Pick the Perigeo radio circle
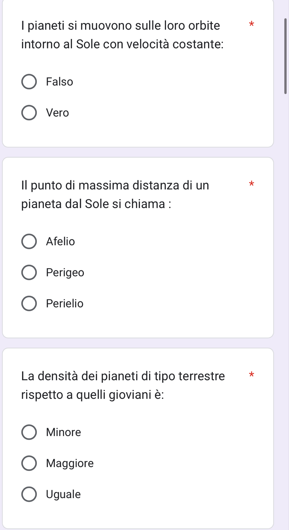Viewport: 289px width, 530px height. point(29,272)
